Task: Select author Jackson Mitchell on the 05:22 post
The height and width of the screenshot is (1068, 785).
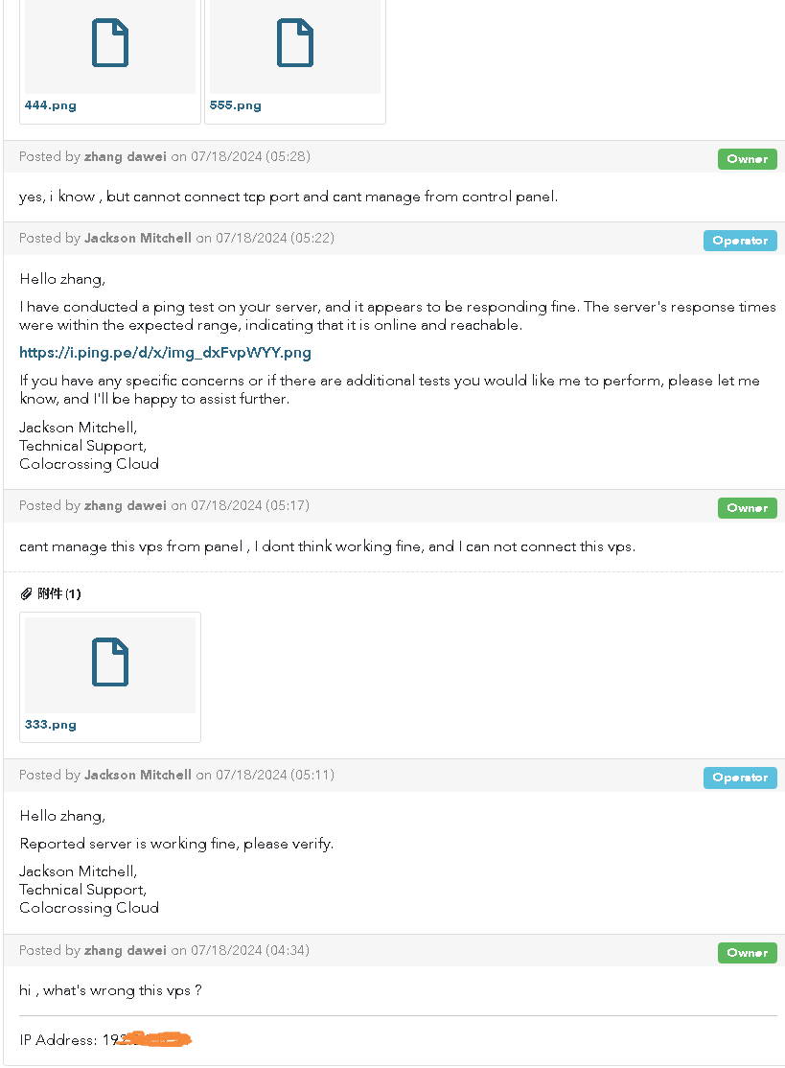Action: (x=137, y=239)
